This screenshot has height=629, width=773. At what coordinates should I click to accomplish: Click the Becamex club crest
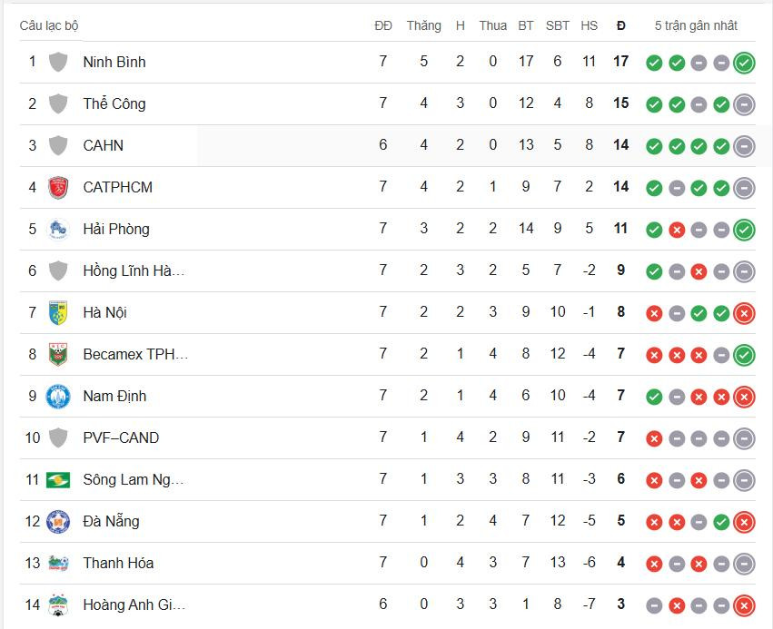point(58,354)
